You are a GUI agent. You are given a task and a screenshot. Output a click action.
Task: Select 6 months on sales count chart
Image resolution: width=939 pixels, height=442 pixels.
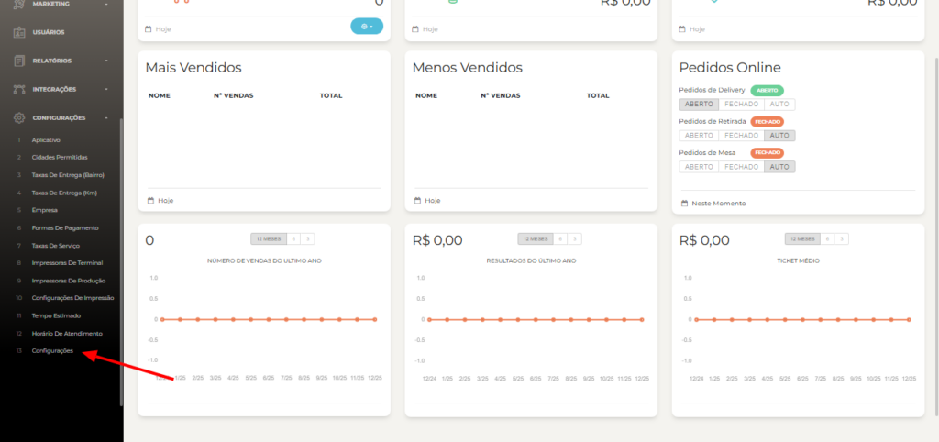293,238
